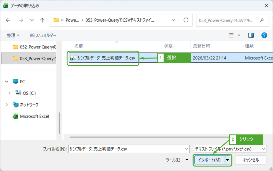Open recent locations dropdown chevron
Image resolution: width=273 pixels, height=171 pixels.
pos(32,20)
